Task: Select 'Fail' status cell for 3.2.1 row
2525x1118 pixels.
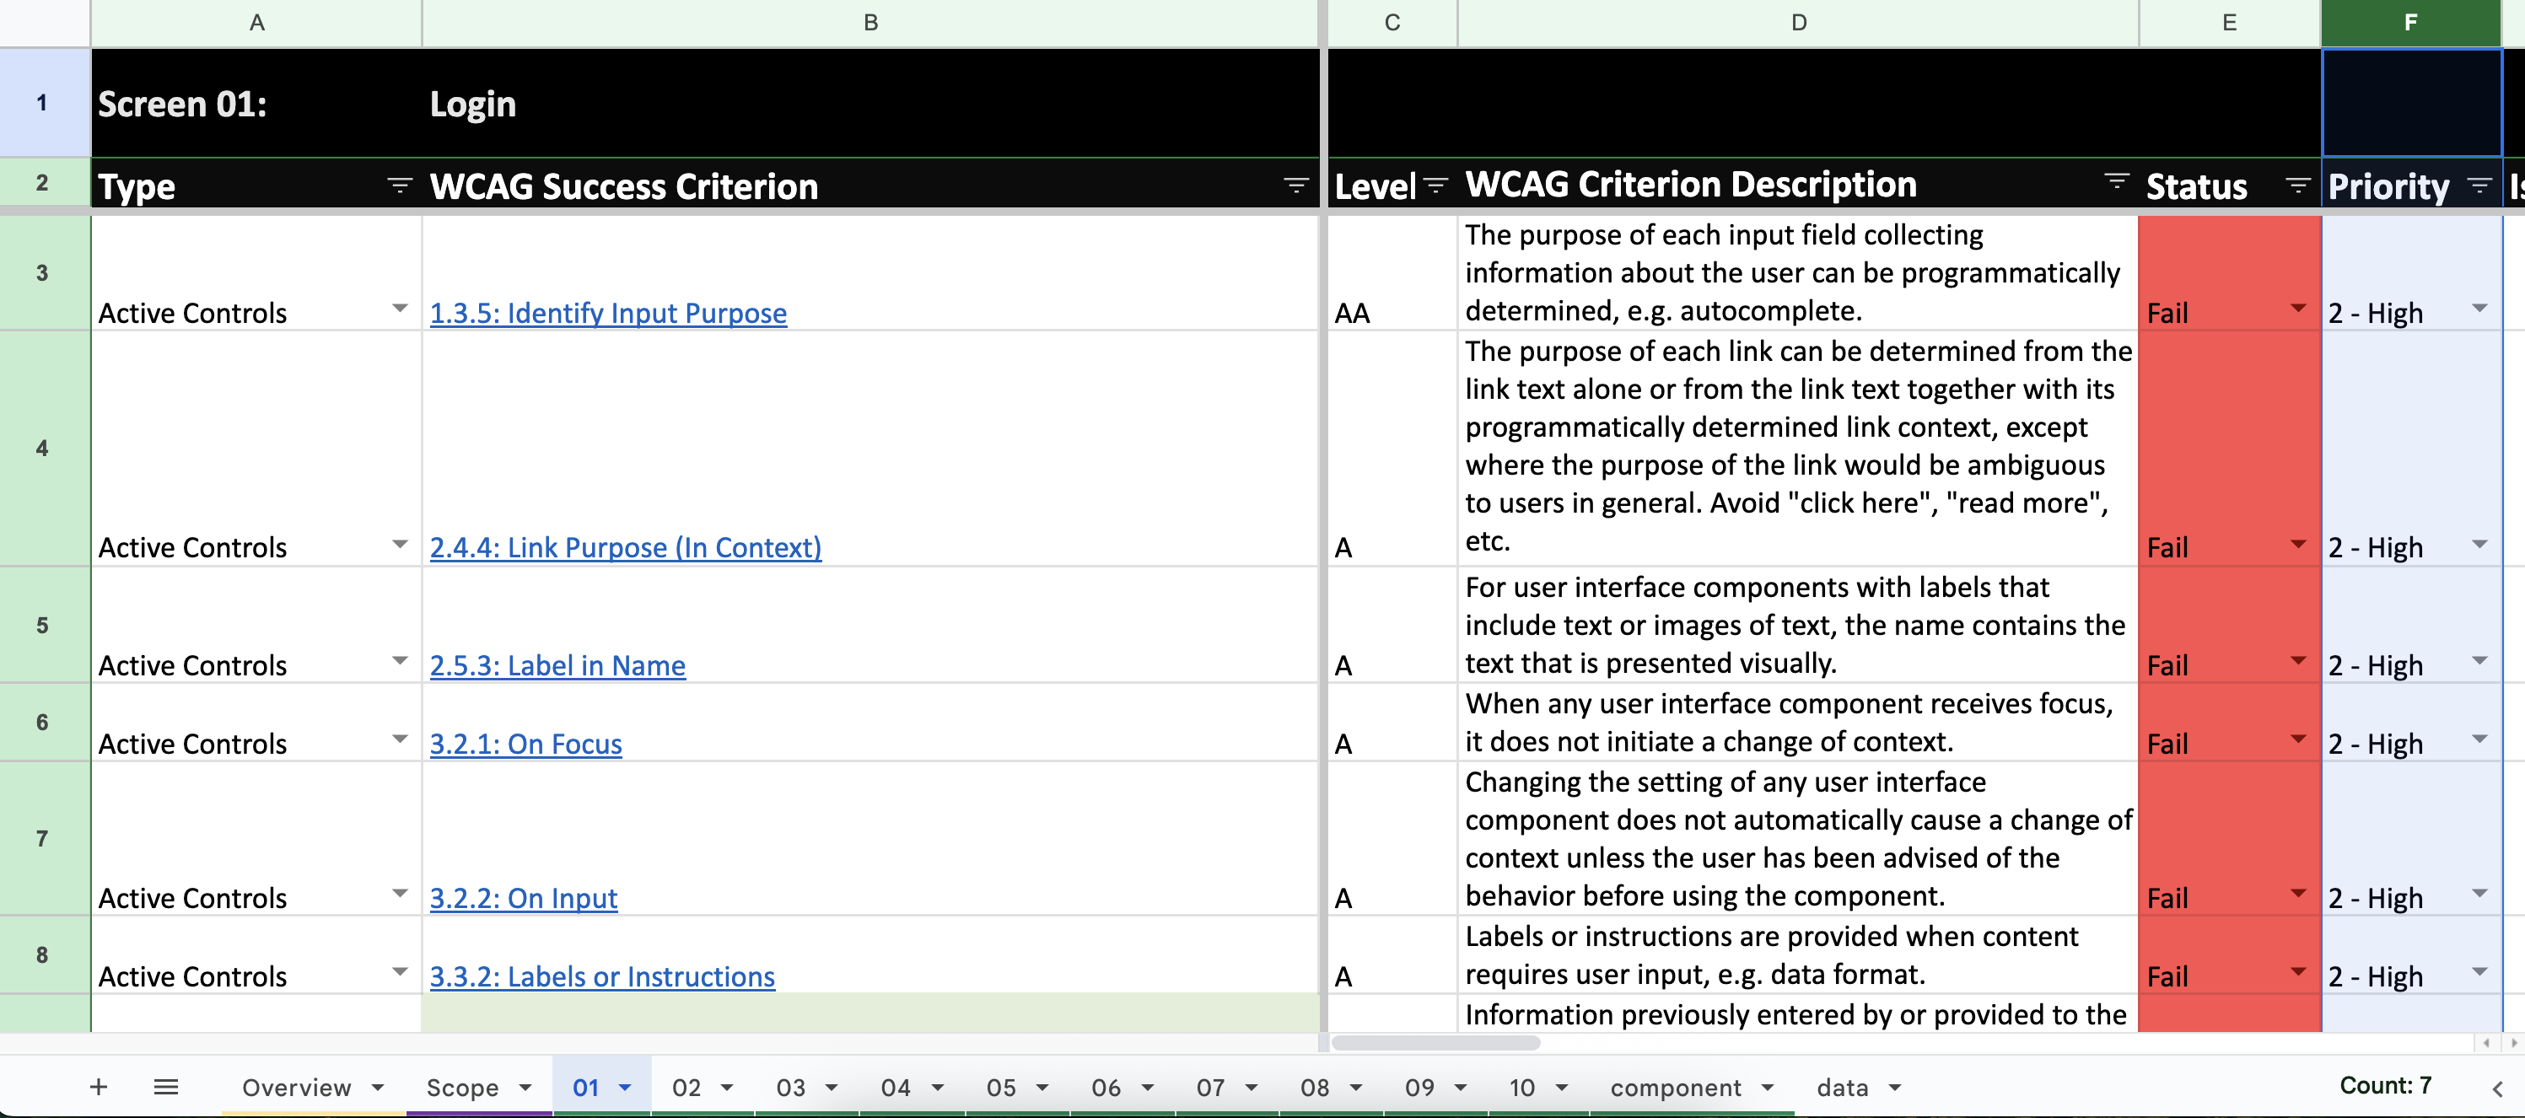Action: [x=2229, y=722]
